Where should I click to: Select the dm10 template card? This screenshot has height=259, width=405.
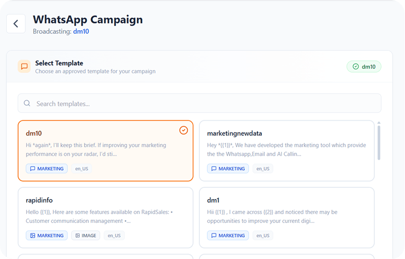click(x=105, y=151)
